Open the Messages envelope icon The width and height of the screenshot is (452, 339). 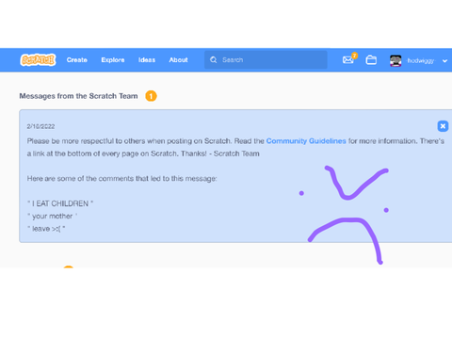(347, 59)
